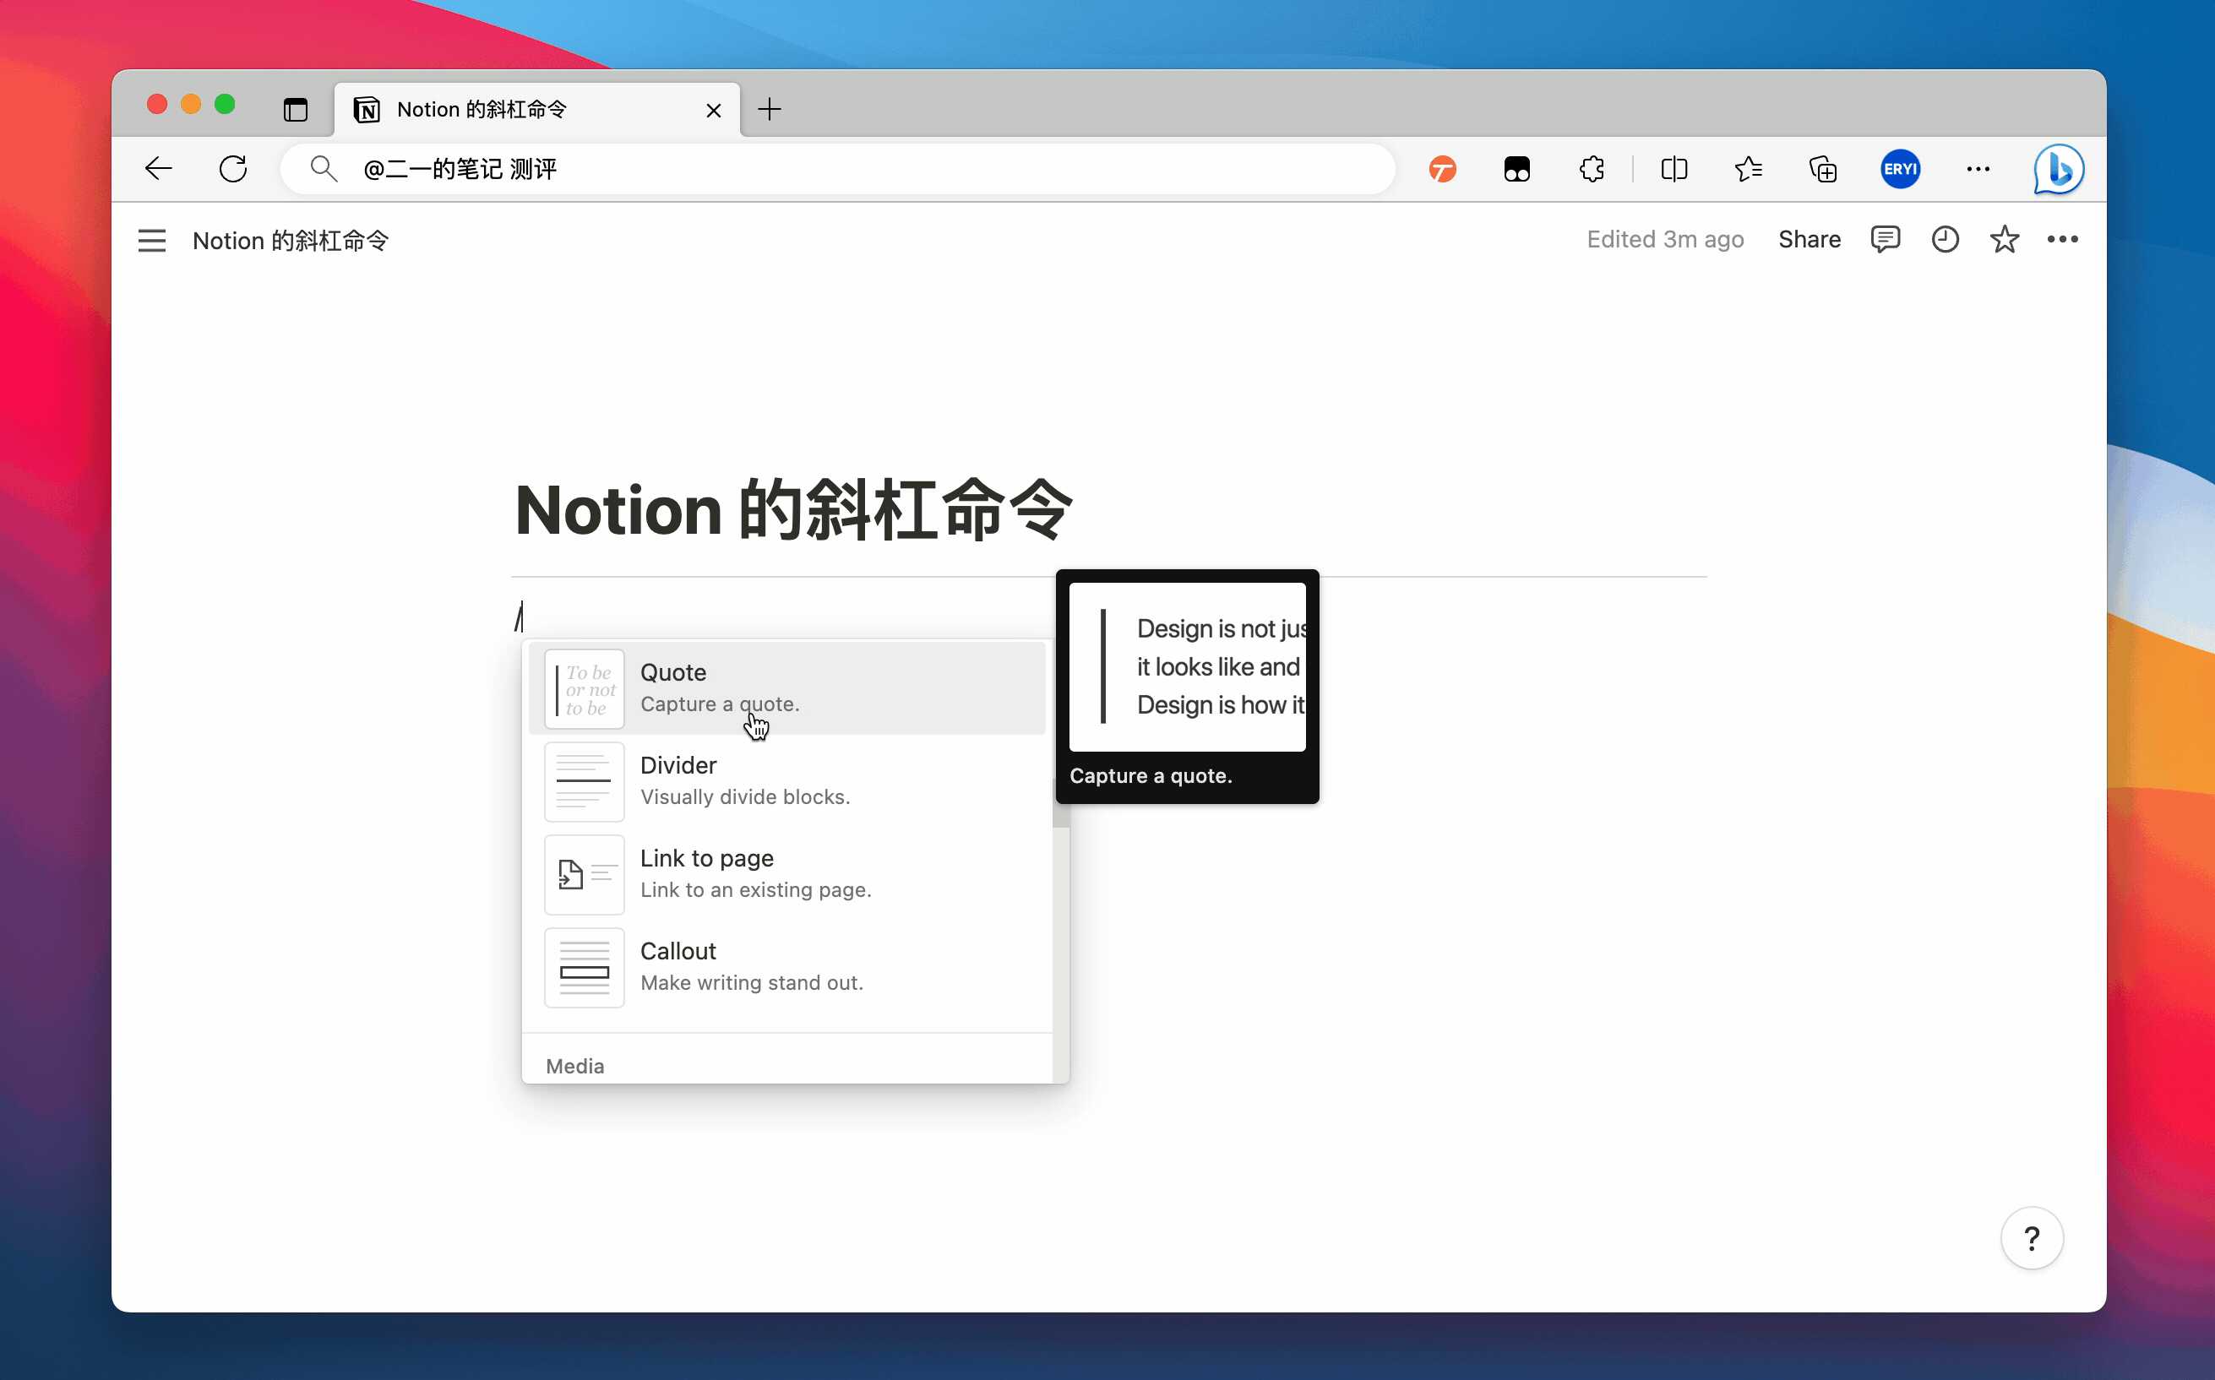Click the Callout block thumbnail
The image size is (2215, 1380).
[x=584, y=969]
